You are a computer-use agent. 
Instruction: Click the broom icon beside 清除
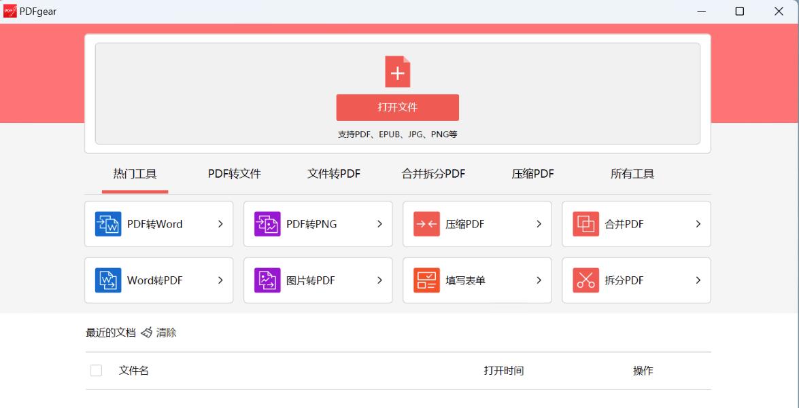[147, 333]
